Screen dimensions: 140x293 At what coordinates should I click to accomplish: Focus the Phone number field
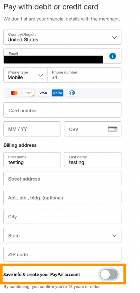84,75
